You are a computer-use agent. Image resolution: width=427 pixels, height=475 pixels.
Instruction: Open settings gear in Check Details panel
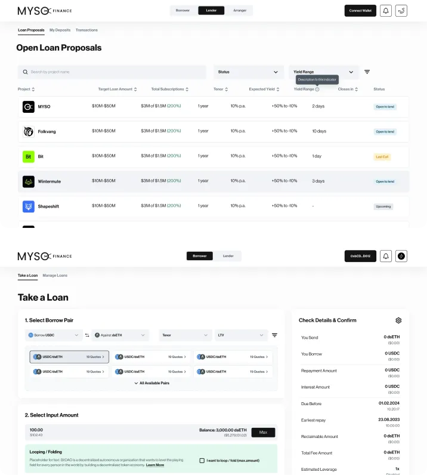398,320
